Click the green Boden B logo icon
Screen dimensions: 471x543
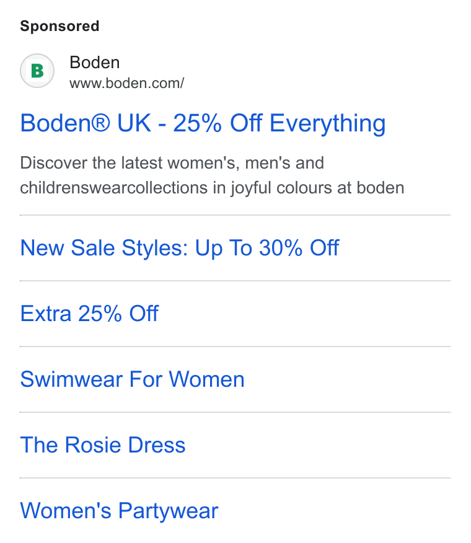[x=37, y=71]
